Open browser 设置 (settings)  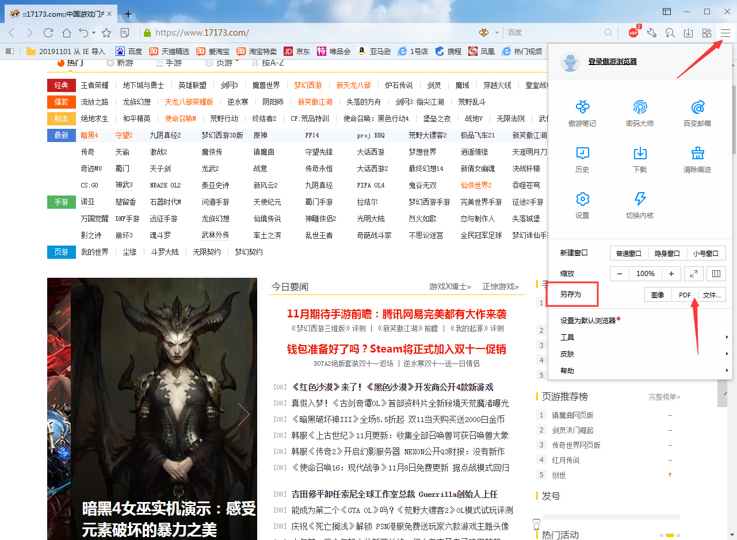[582, 204]
